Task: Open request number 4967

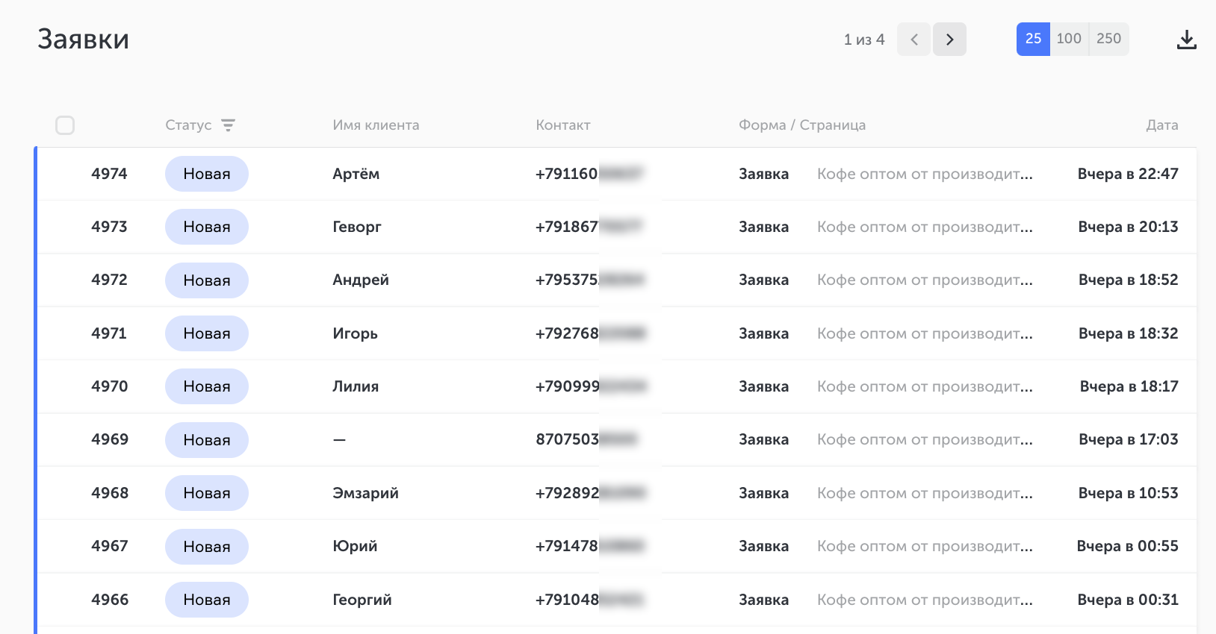Action: pos(110,546)
